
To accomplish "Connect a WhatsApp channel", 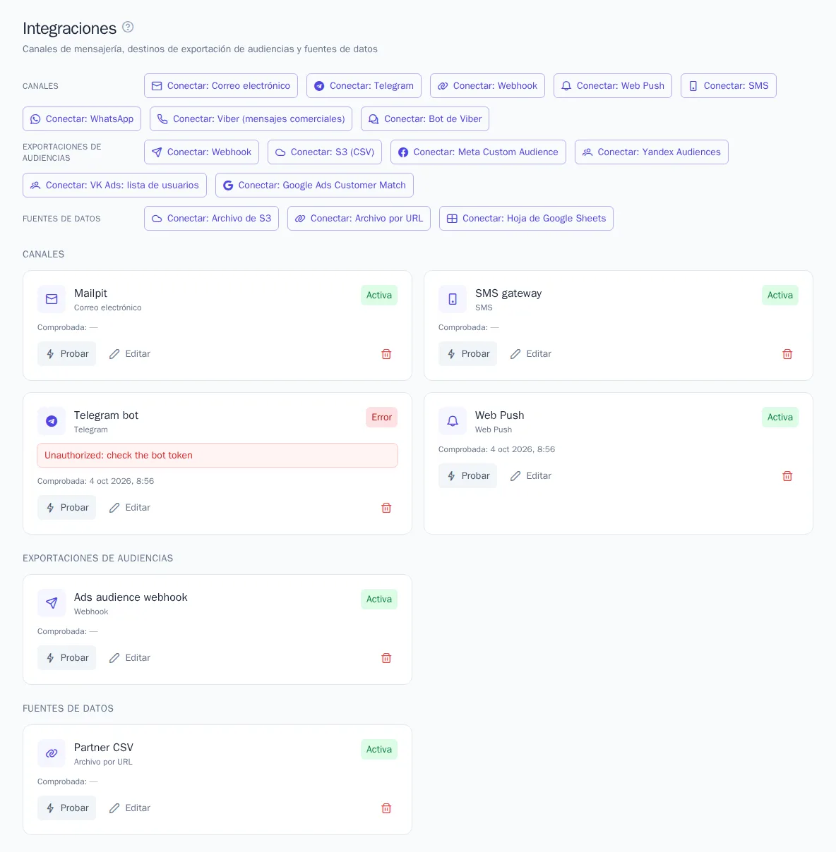I will click(x=82, y=118).
